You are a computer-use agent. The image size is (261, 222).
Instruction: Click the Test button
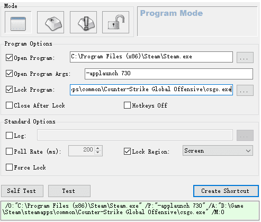tap(69, 191)
